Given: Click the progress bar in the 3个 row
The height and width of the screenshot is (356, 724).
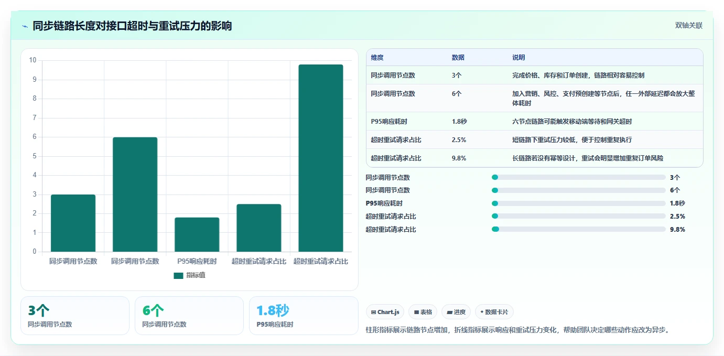Looking at the screenshot, I should point(579,177).
